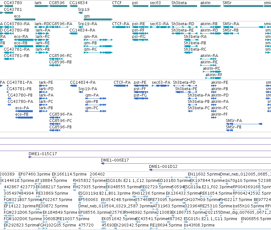Viewport: 271px width, 230px height.
Task: Select transcript label CG8596-RC
Action: tap(61, 56)
